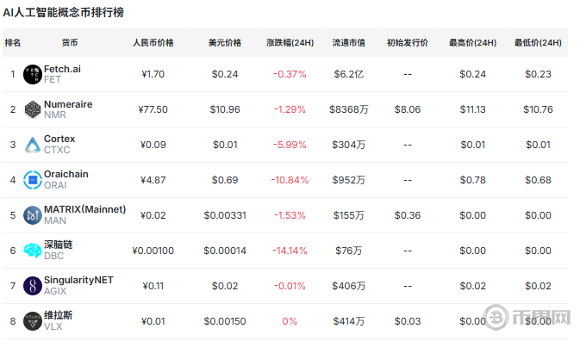Select the MAN ticker symbol
Screen dimensions: 580x341
(x=55, y=221)
